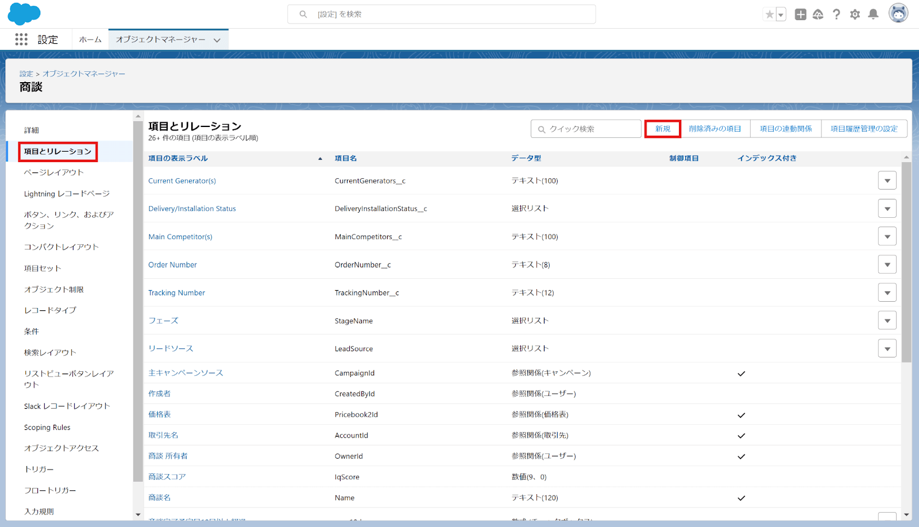Open the user avatar profile icon

click(898, 13)
